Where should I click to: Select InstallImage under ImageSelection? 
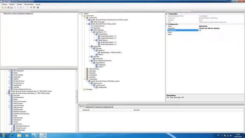(101, 65)
